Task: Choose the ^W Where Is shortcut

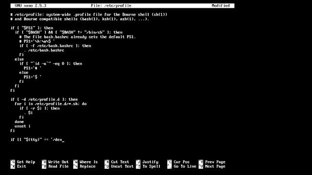Action: coord(85,162)
